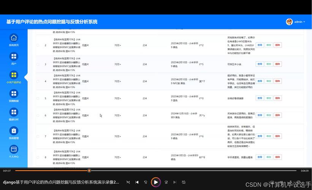Check the row 8 checkbox
The width and height of the screenshot is (312, 190).
(38, 157)
